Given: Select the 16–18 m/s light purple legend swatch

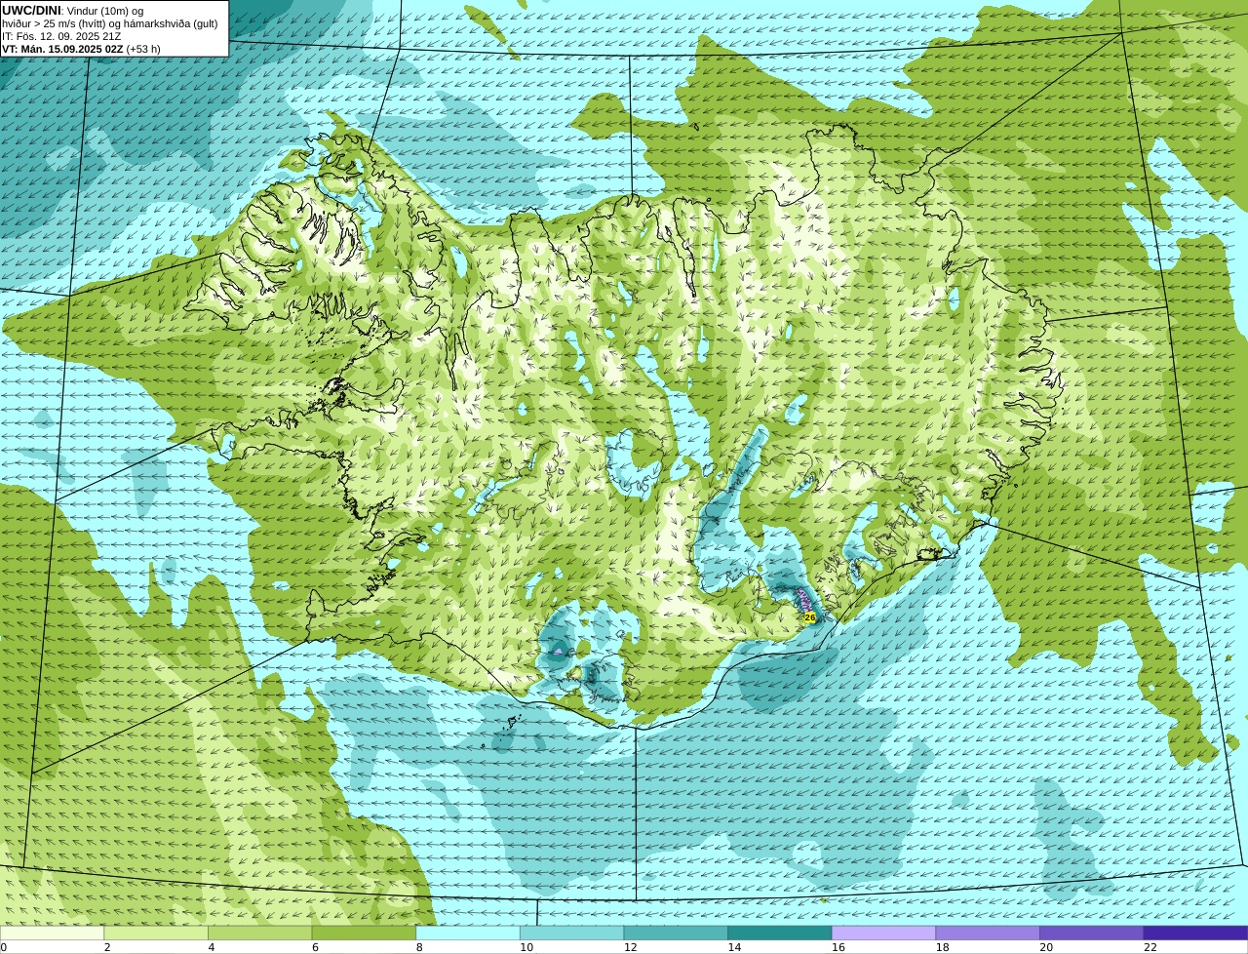Looking at the screenshot, I should (883, 933).
